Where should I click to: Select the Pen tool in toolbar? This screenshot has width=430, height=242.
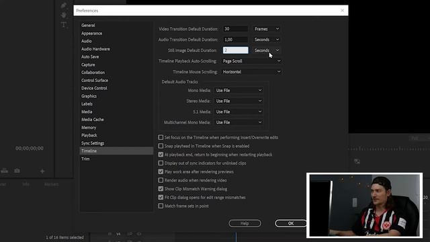click(x=64, y=5)
